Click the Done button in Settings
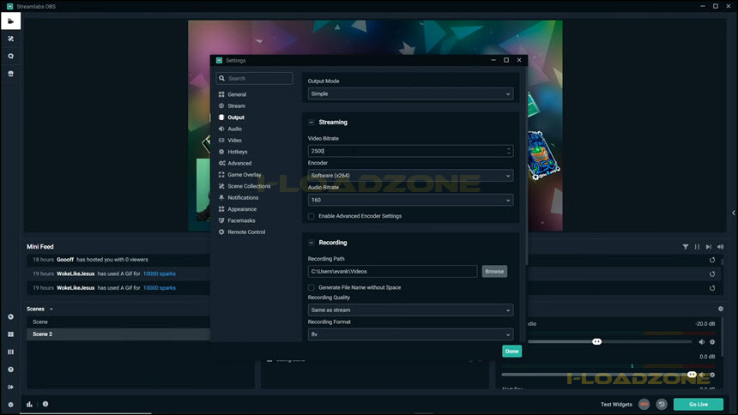738x415 pixels. pyautogui.click(x=511, y=351)
